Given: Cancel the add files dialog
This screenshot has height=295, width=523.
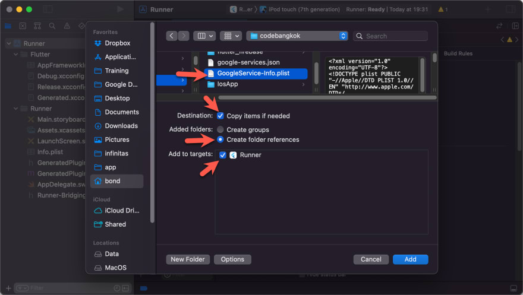Looking at the screenshot, I should coord(371,259).
